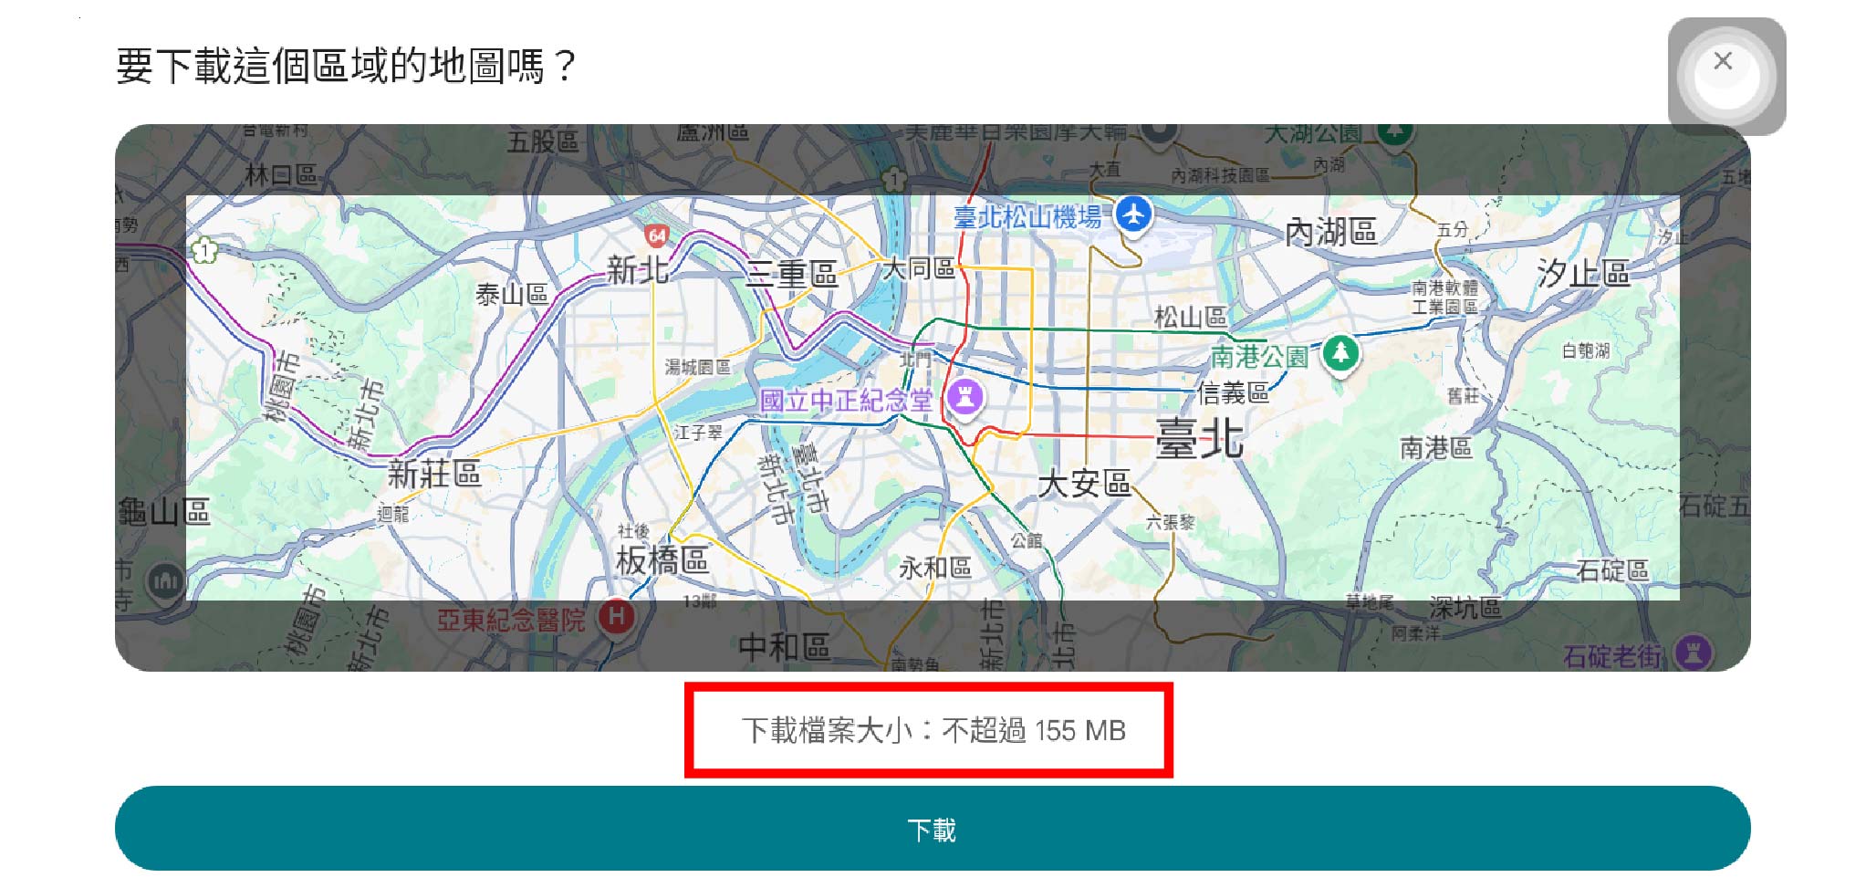Click the 臺北 city label on map
Screen dimensions: 1866x888
pos(1198,439)
